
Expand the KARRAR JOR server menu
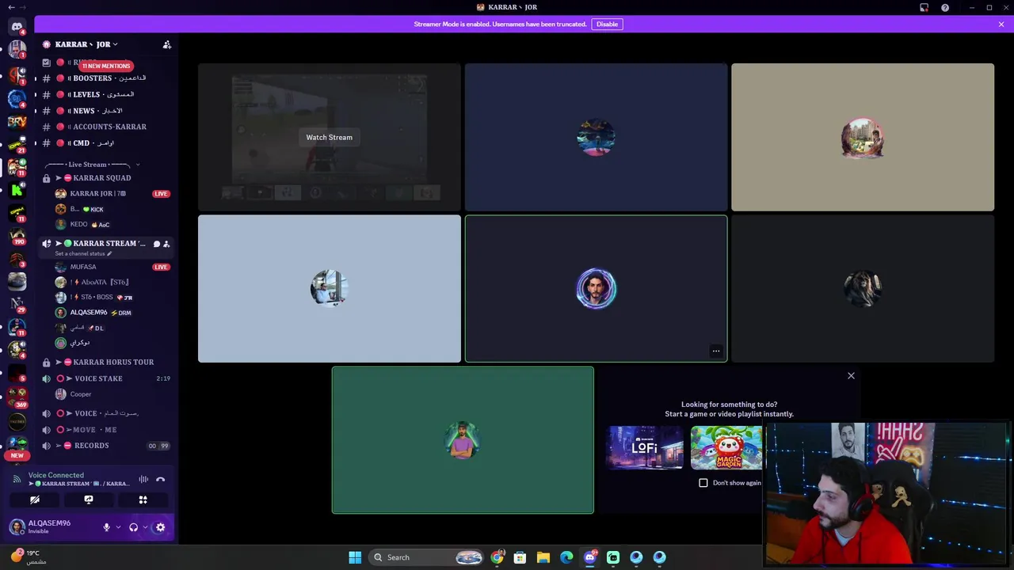(86, 44)
